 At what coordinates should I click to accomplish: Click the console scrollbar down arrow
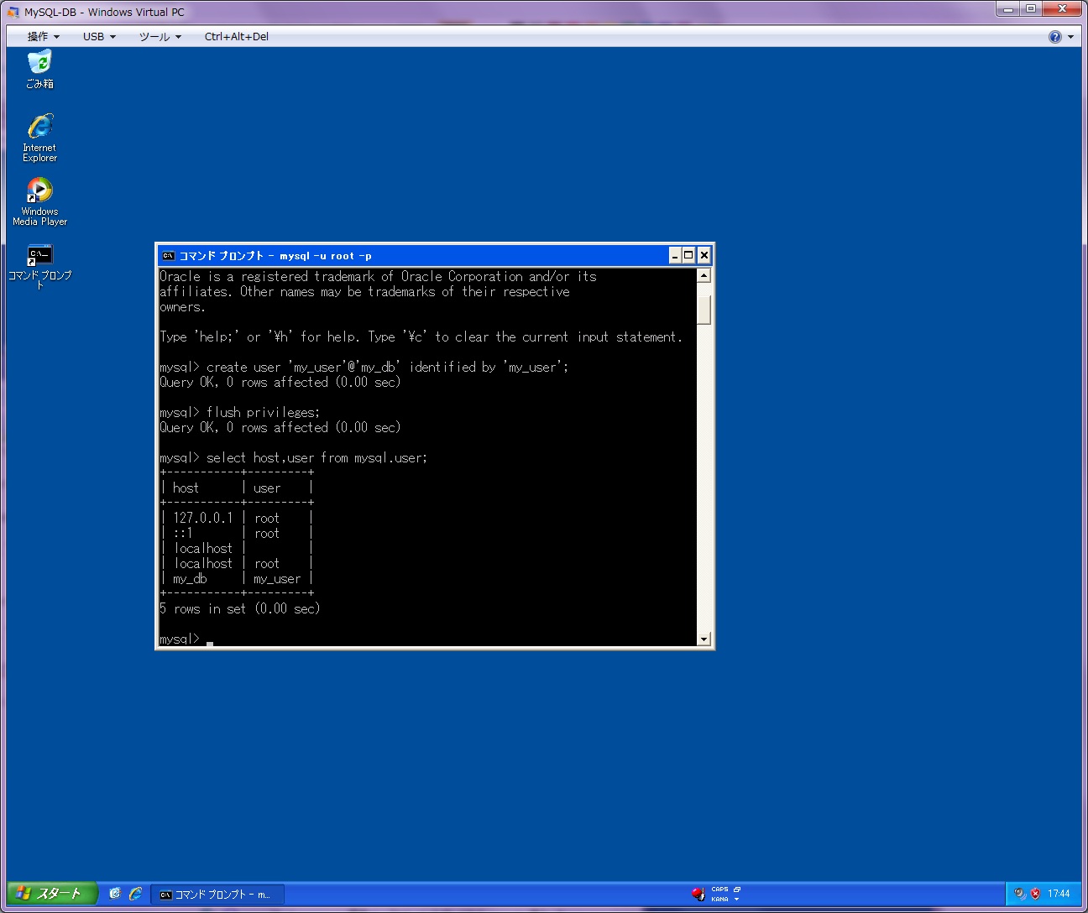point(704,639)
